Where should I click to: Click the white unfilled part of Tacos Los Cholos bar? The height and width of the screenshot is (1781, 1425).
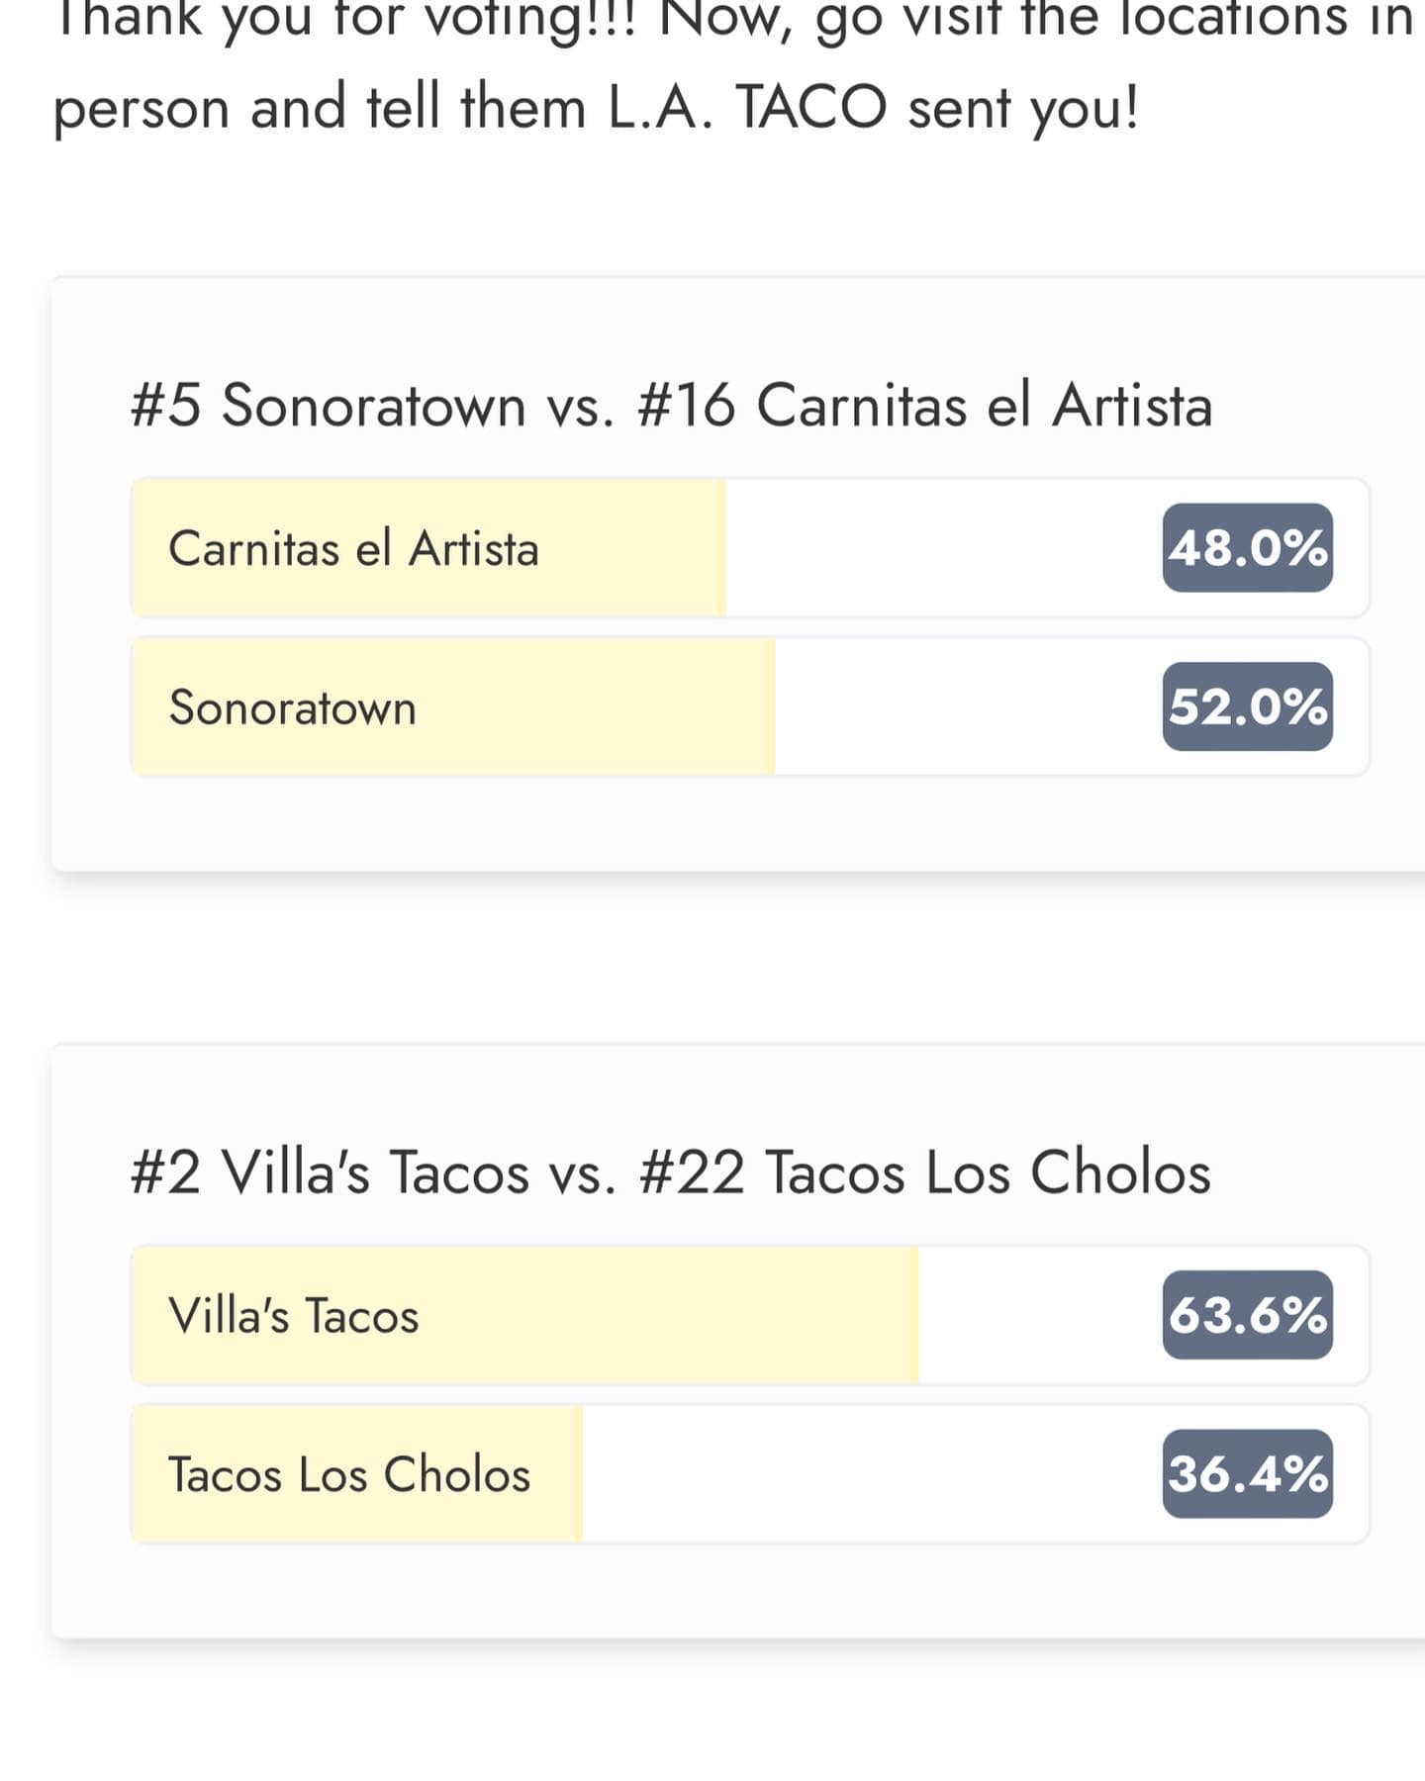point(871,1473)
